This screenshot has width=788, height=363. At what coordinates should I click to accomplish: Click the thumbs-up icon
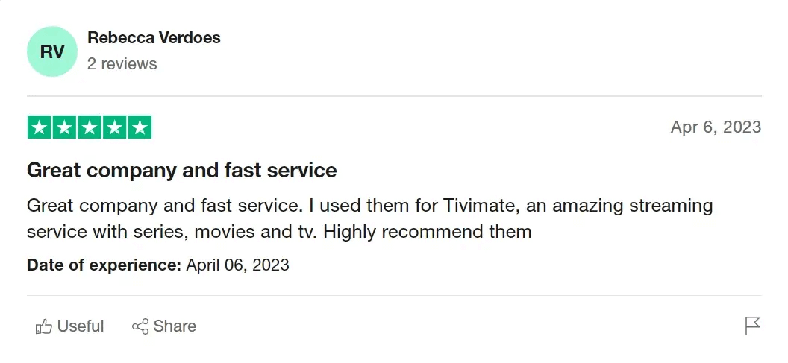(44, 326)
